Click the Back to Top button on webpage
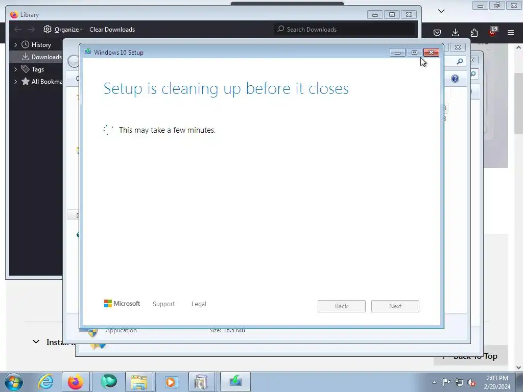Screen dimensions: 523x392 tap(470, 356)
